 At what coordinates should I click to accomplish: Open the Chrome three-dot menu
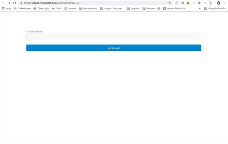(224, 3)
